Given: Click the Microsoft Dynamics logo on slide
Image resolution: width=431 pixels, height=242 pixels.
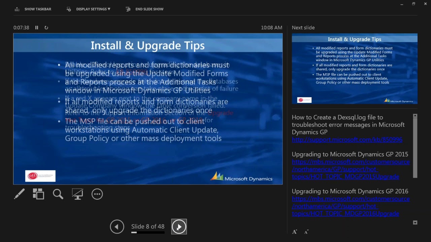Looking at the screenshot, I should tap(241, 177).
